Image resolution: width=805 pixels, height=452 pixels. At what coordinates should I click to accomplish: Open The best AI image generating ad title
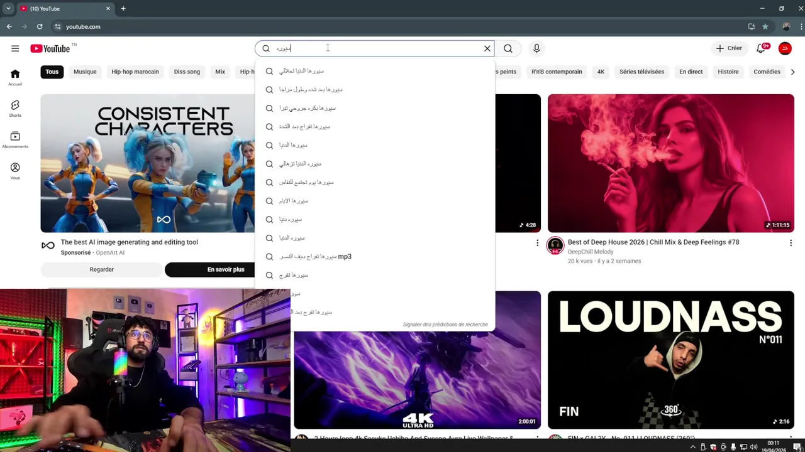pos(130,242)
